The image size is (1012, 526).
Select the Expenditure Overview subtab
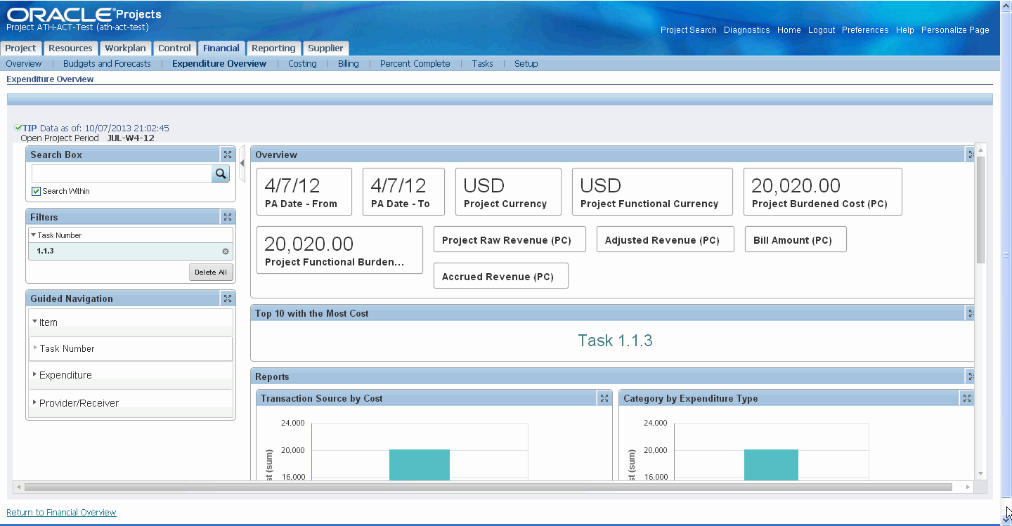(x=219, y=63)
